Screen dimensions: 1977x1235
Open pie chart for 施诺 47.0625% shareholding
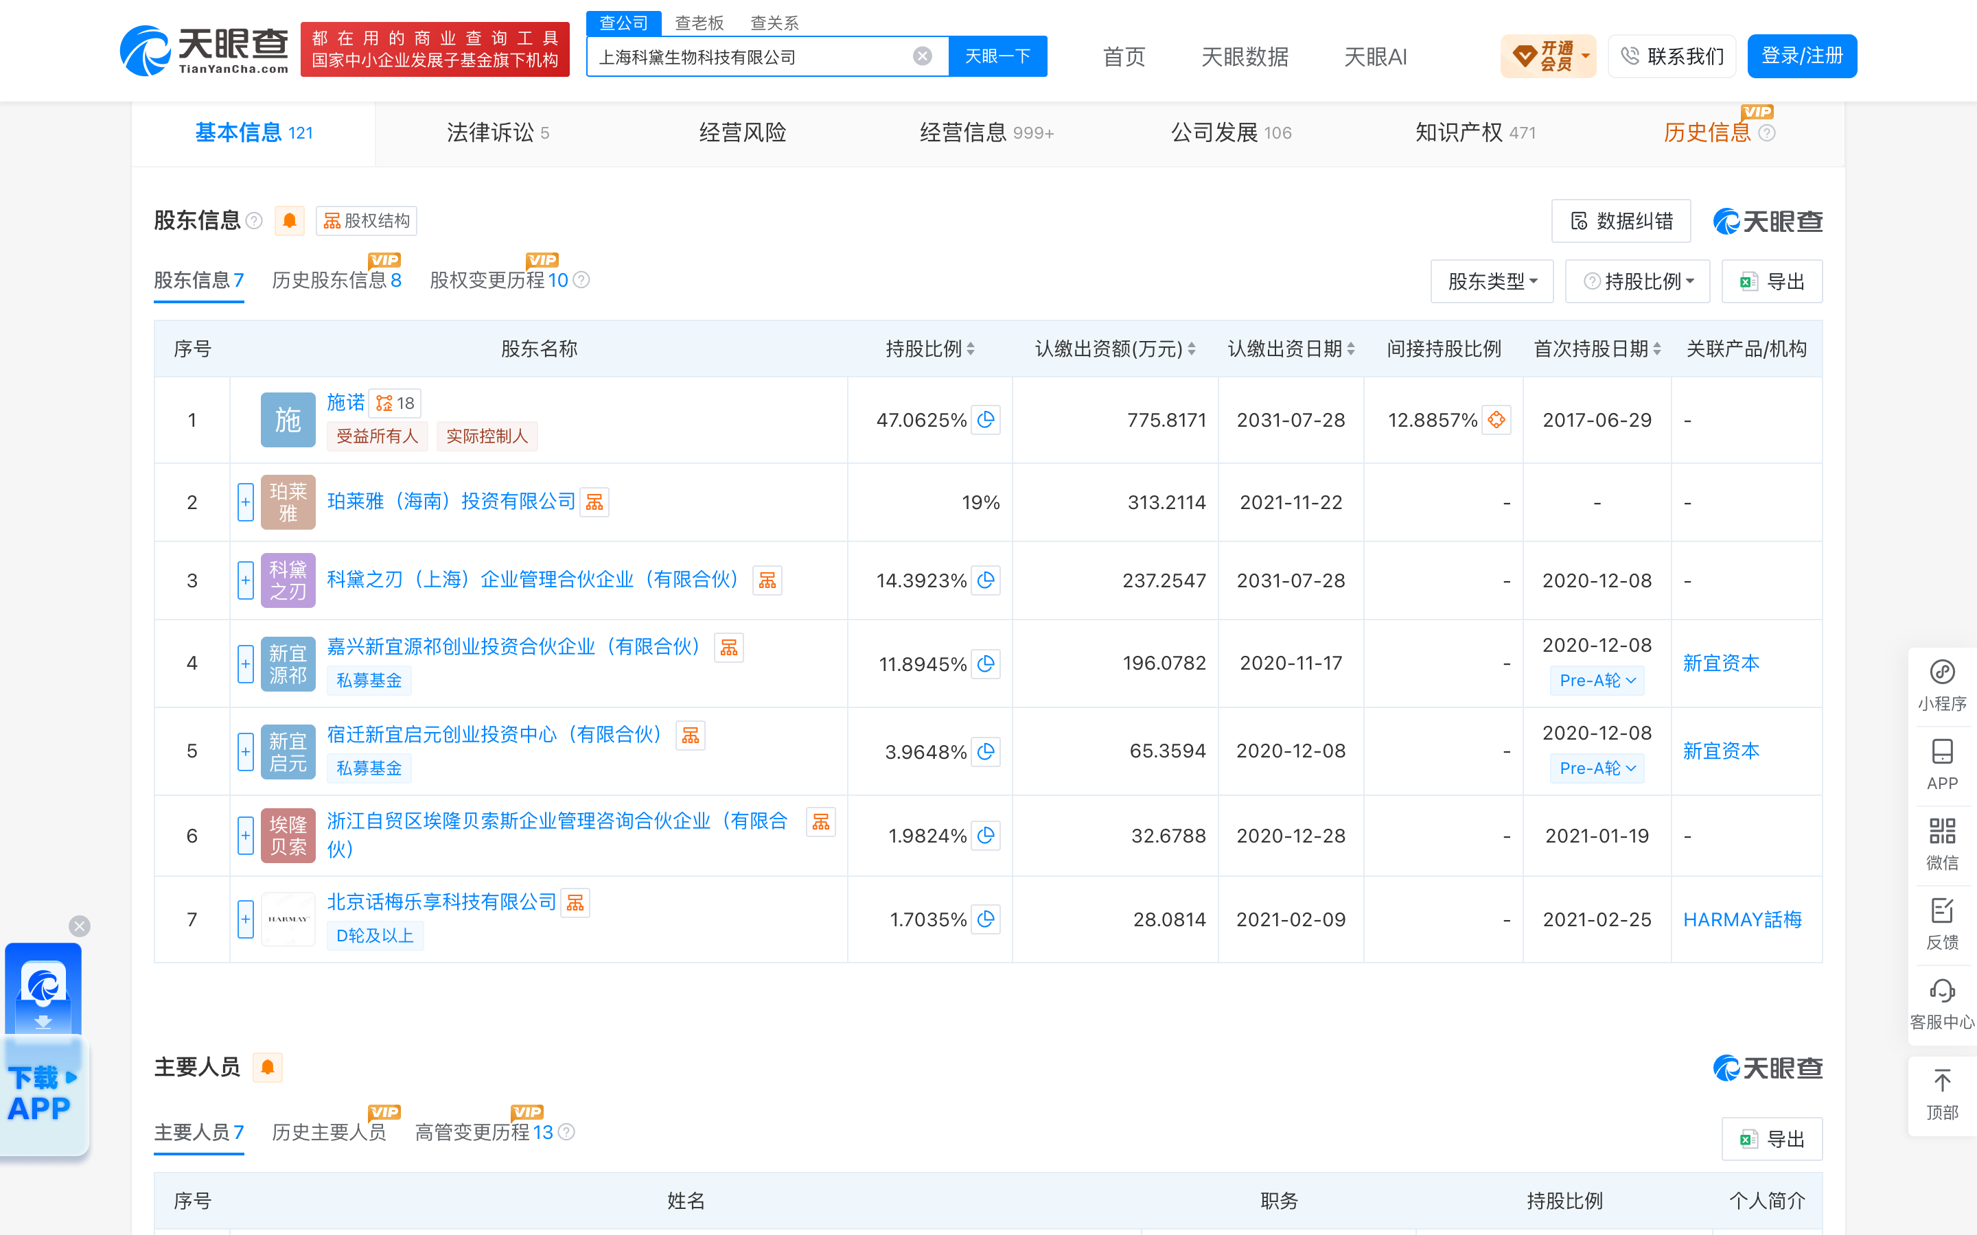986,420
